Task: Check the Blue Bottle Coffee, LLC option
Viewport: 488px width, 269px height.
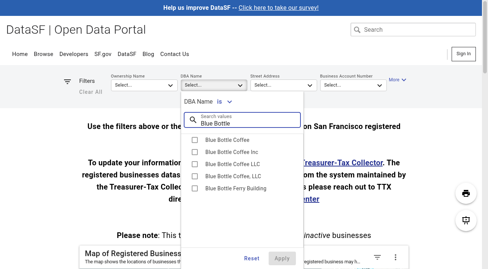Action: coord(195,176)
